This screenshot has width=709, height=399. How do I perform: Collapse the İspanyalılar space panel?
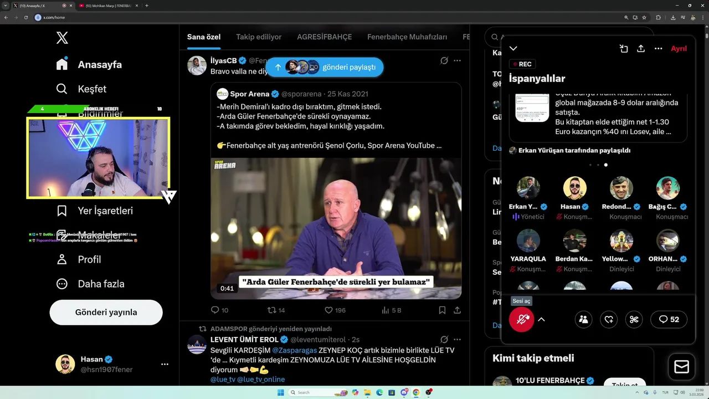coord(513,49)
